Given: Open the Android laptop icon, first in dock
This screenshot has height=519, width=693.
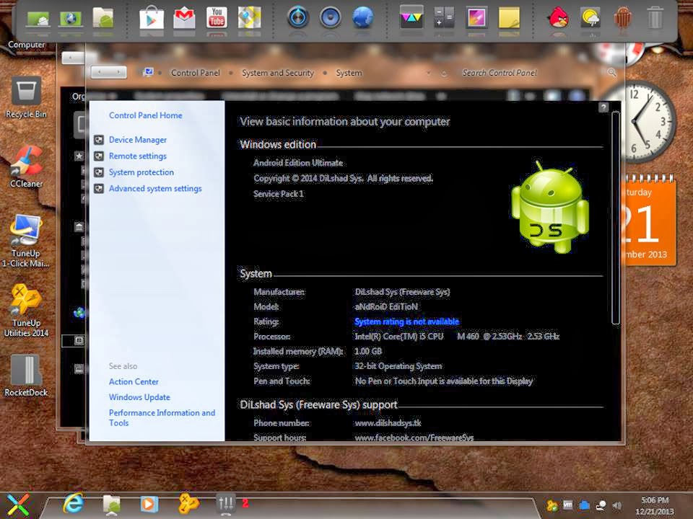Looking at the screenshot, I should [38, 19].
